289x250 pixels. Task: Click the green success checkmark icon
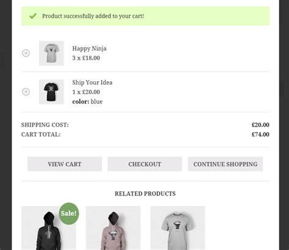pos(33,16)
